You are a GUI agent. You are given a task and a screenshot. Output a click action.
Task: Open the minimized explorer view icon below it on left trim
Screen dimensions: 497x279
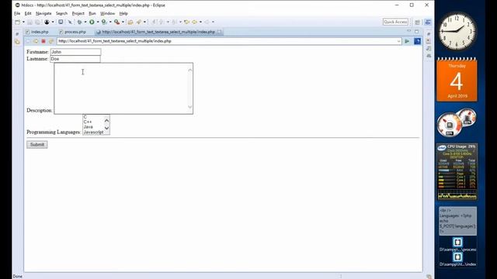pos(17,42)
